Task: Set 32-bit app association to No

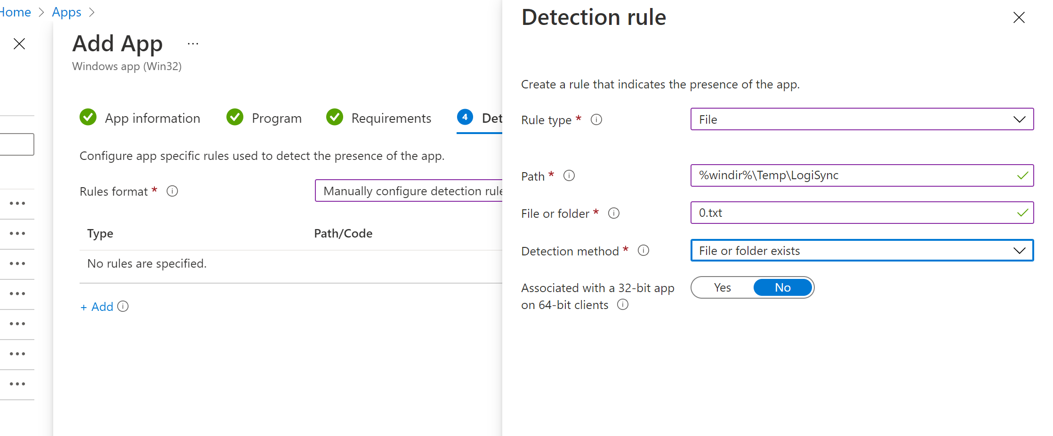Action: coord(782,288)
